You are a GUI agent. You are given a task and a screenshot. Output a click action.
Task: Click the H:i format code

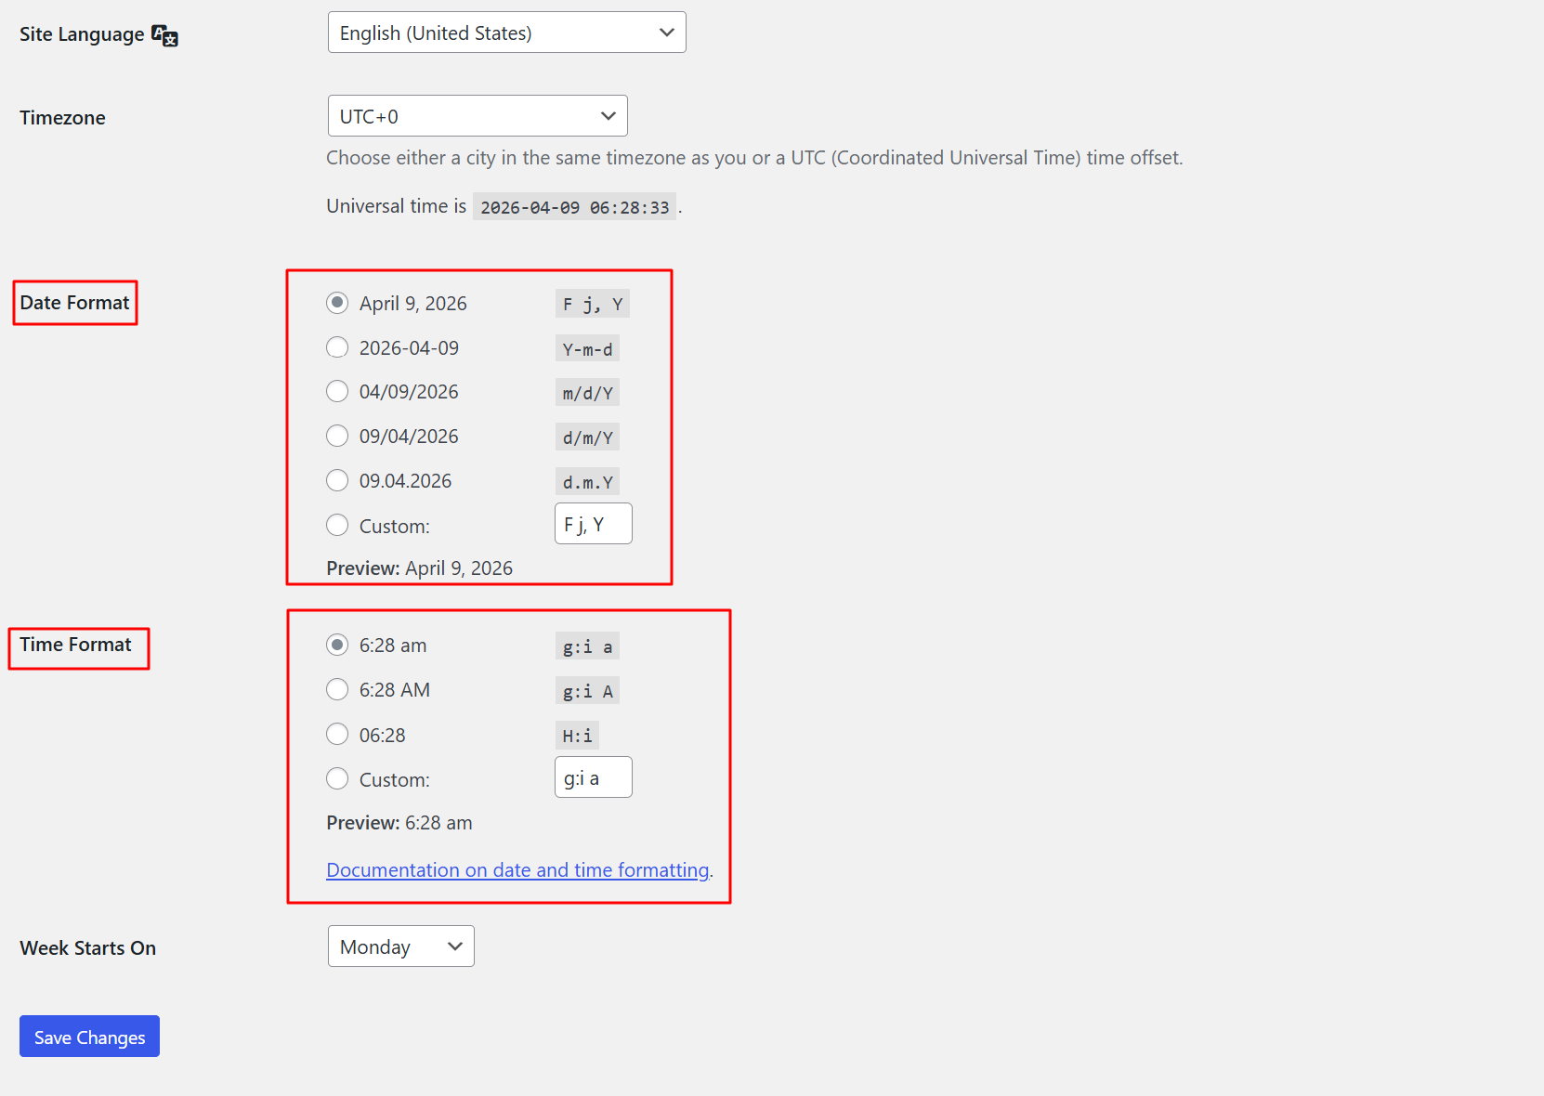(577, 736)
